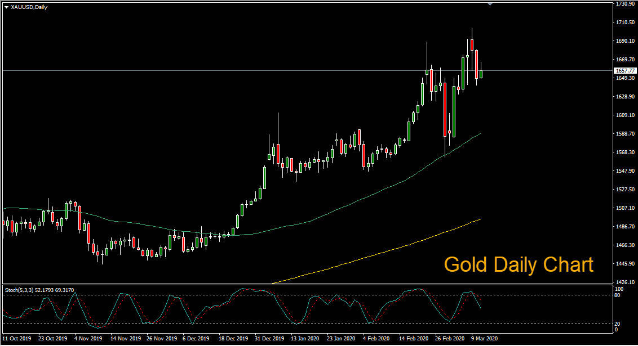Click the chart shift triangle marker on top edge
The image size is (638, 346).
pyautogui.click(x=490, y=4)
